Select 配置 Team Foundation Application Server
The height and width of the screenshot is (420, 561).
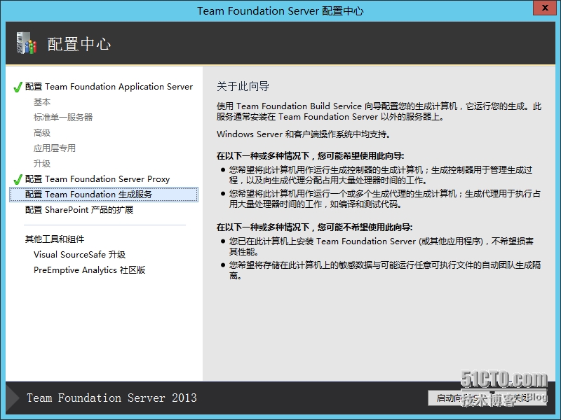coord(109,87)
